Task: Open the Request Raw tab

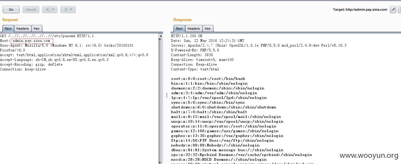Action: 8,29
